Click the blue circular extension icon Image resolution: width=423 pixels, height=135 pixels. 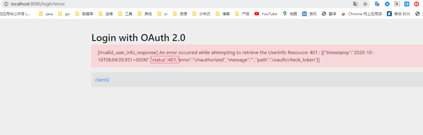click(x=387, y=4)
